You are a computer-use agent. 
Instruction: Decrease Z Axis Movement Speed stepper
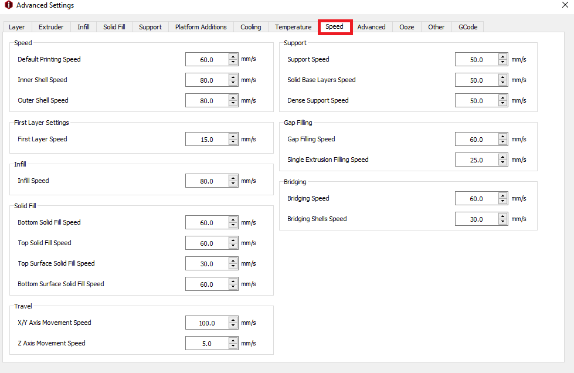[233, 346]
